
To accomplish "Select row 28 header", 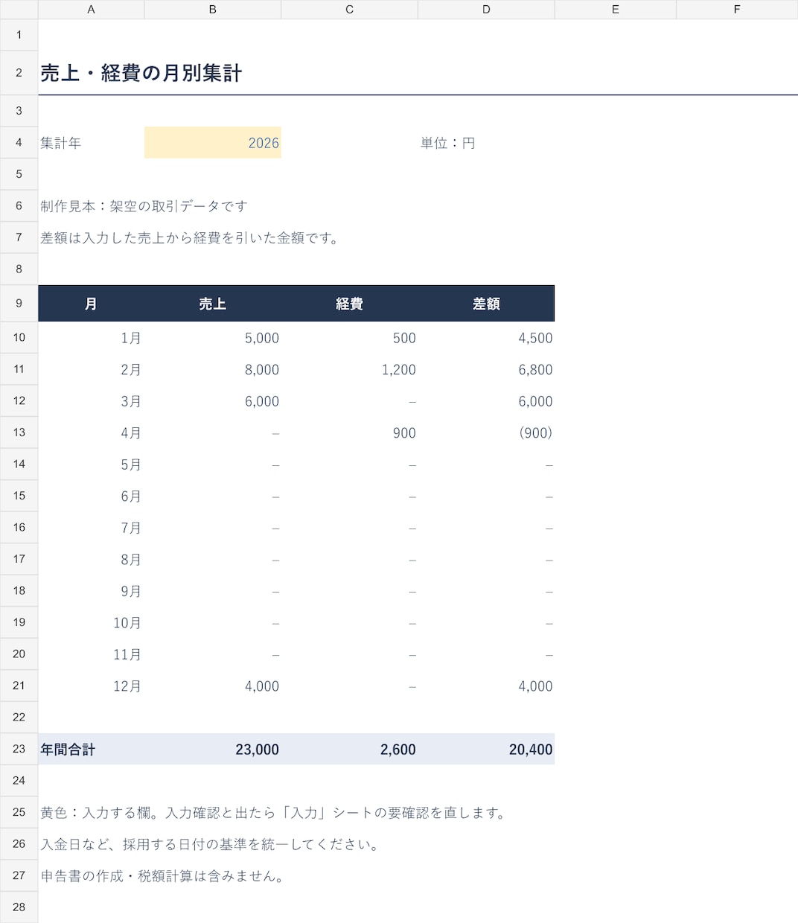I will [x=19, y=907].
